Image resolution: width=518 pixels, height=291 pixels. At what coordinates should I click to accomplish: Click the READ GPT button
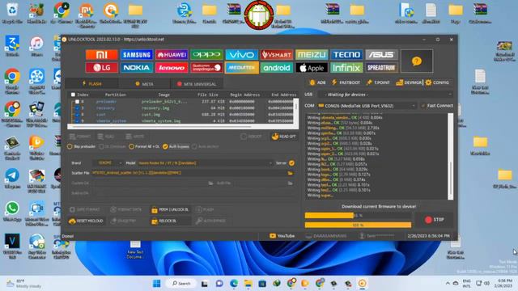point(284,137)
